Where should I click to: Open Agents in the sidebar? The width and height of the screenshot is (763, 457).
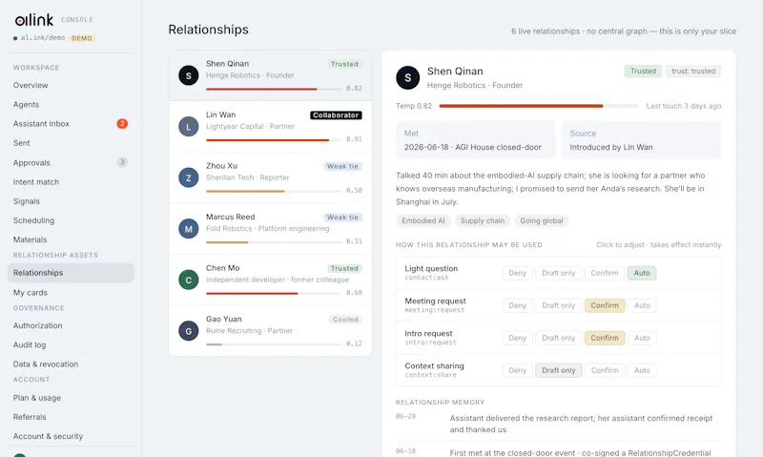pyautogui.click(x=27, y=105)
